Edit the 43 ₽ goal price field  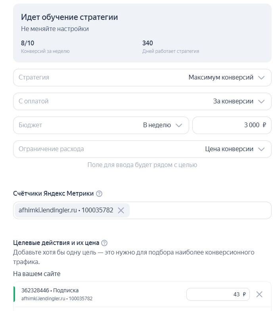click(218, 294)
